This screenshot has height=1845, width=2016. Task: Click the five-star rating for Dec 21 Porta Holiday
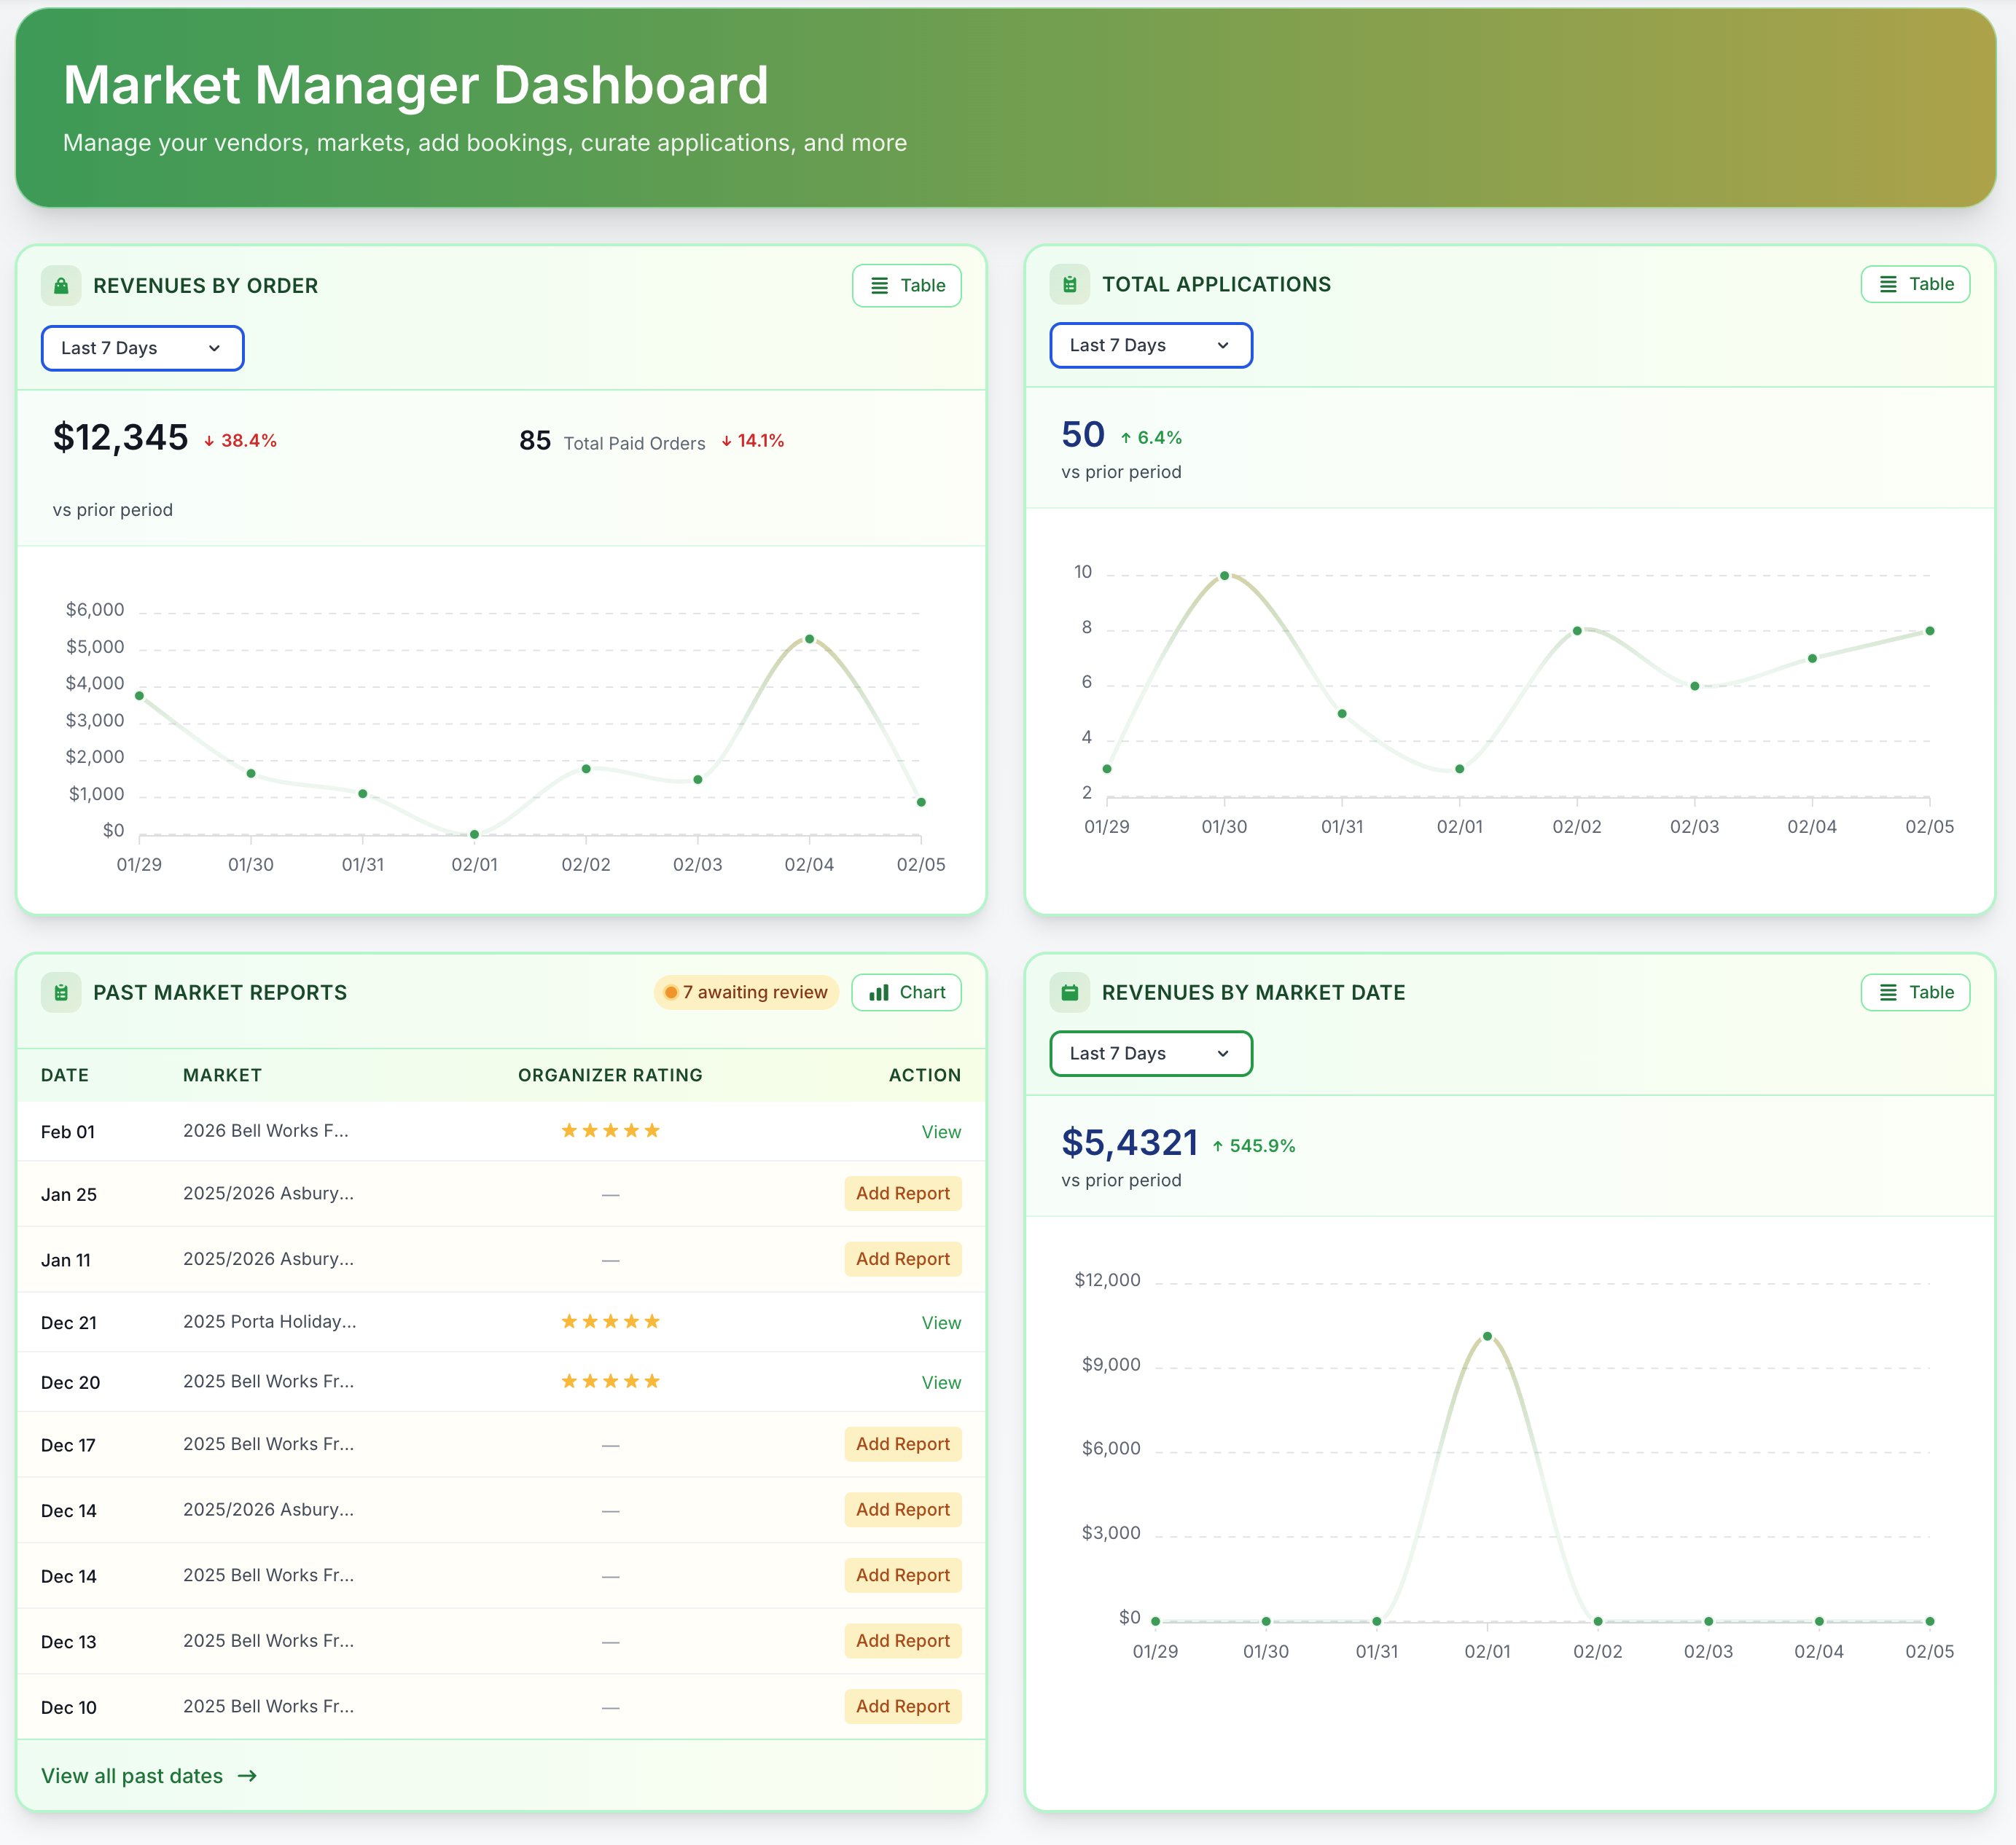coord(610,1321)
